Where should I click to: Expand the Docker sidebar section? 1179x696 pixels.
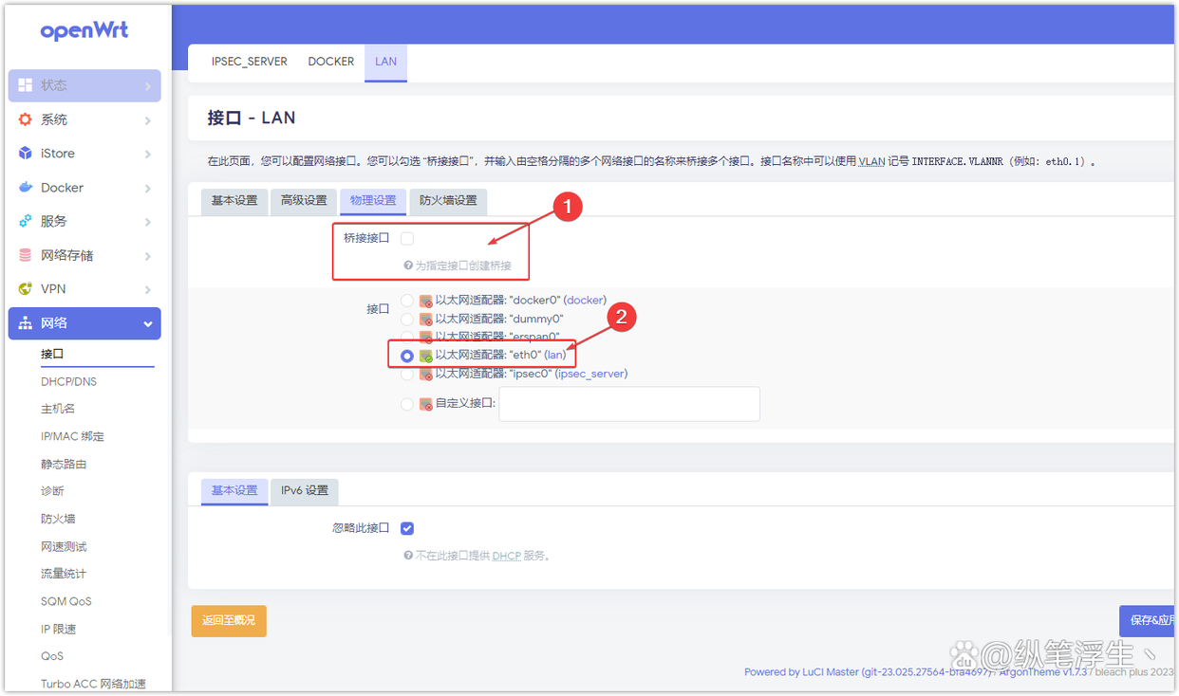click(x=85, y=187)
